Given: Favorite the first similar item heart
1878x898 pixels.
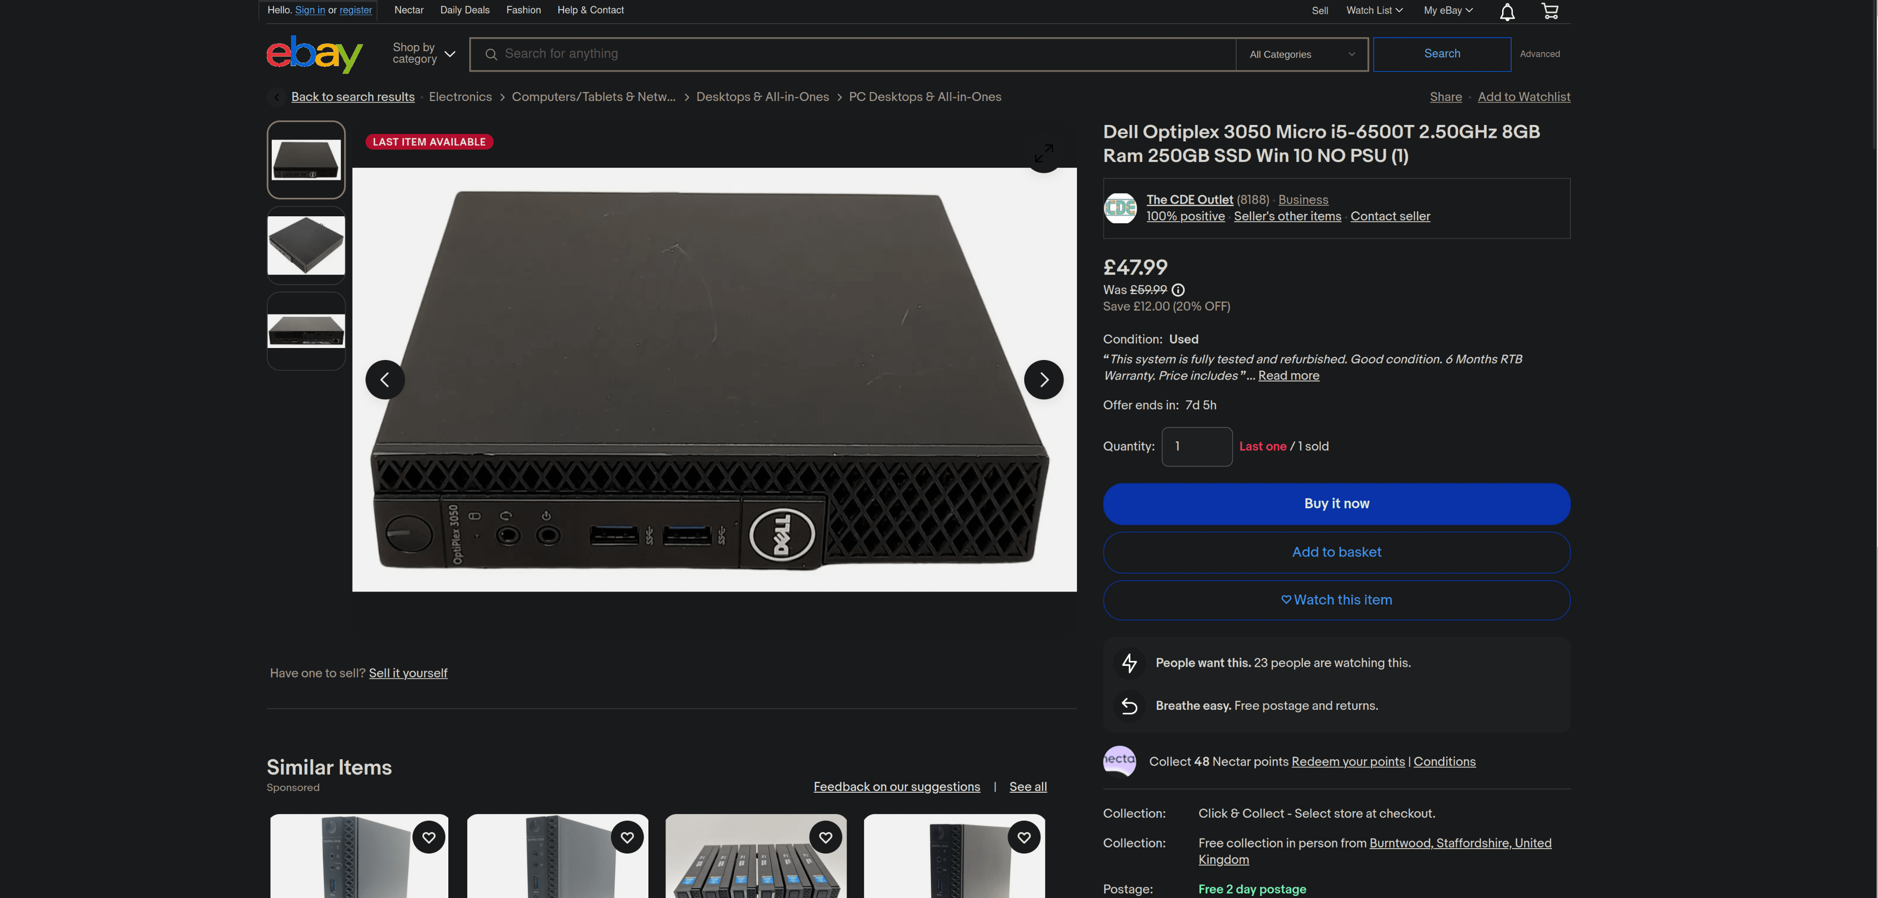Looking at the screenshot, I should point(429,837).
